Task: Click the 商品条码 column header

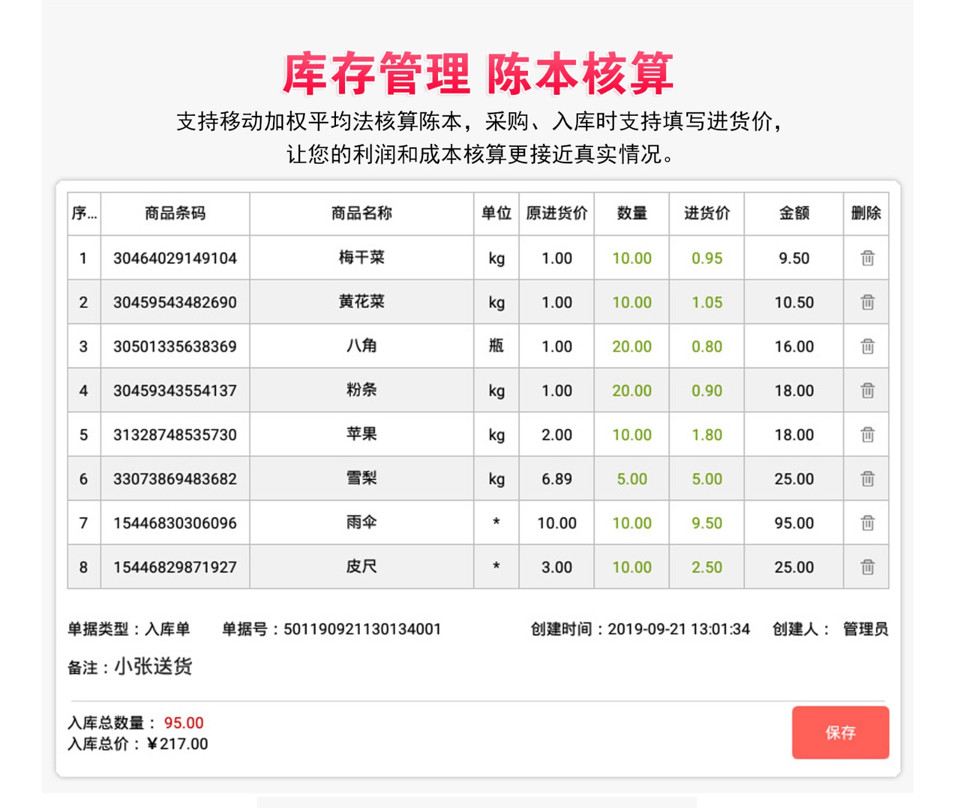Action: tap(175, 214)
